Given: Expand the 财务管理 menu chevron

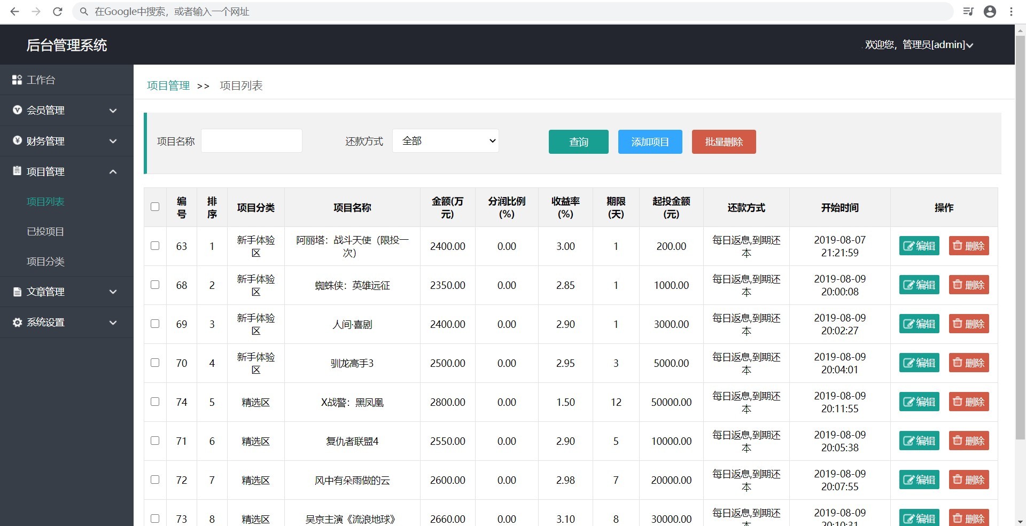Looking at the screenshot, I should (113, 141).
